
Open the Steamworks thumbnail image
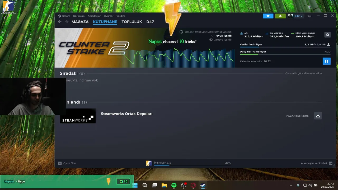tap(78, 116)
